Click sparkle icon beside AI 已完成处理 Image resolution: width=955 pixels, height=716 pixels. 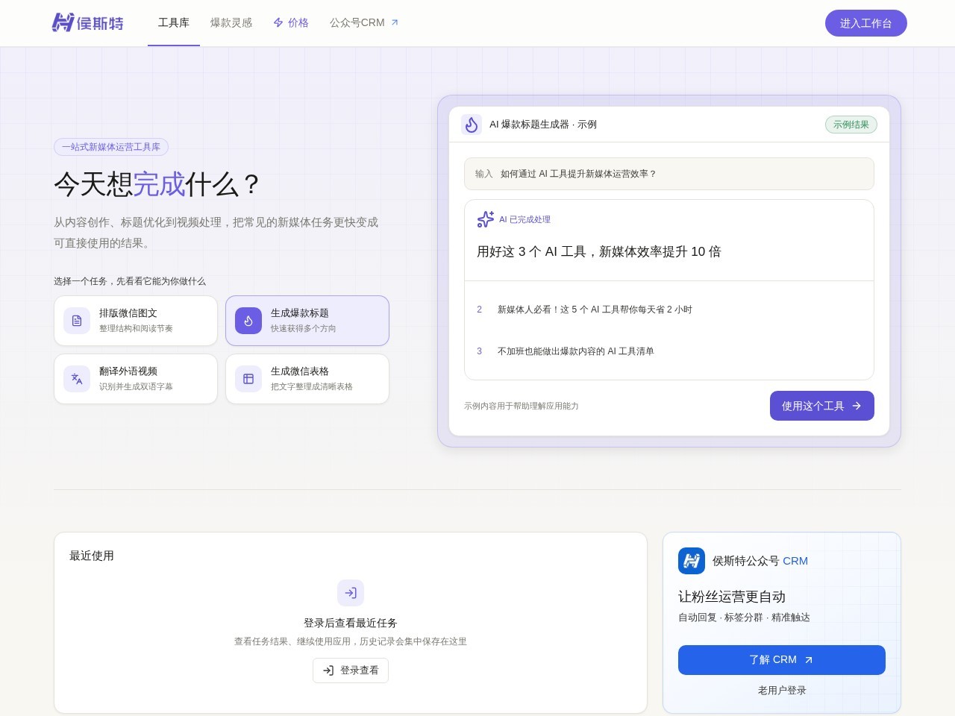[x=486, y=219]
